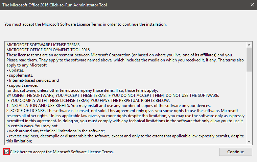The width and height of the screenshot is (257, 162).
Task: Click the empty scrollbar track below the thumb
Action: pos(249,105)
